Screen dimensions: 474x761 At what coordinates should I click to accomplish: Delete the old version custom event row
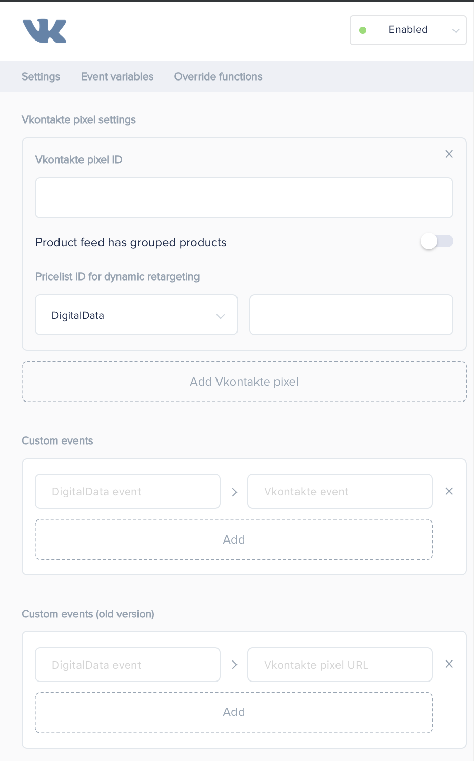(x=449, y=664)
